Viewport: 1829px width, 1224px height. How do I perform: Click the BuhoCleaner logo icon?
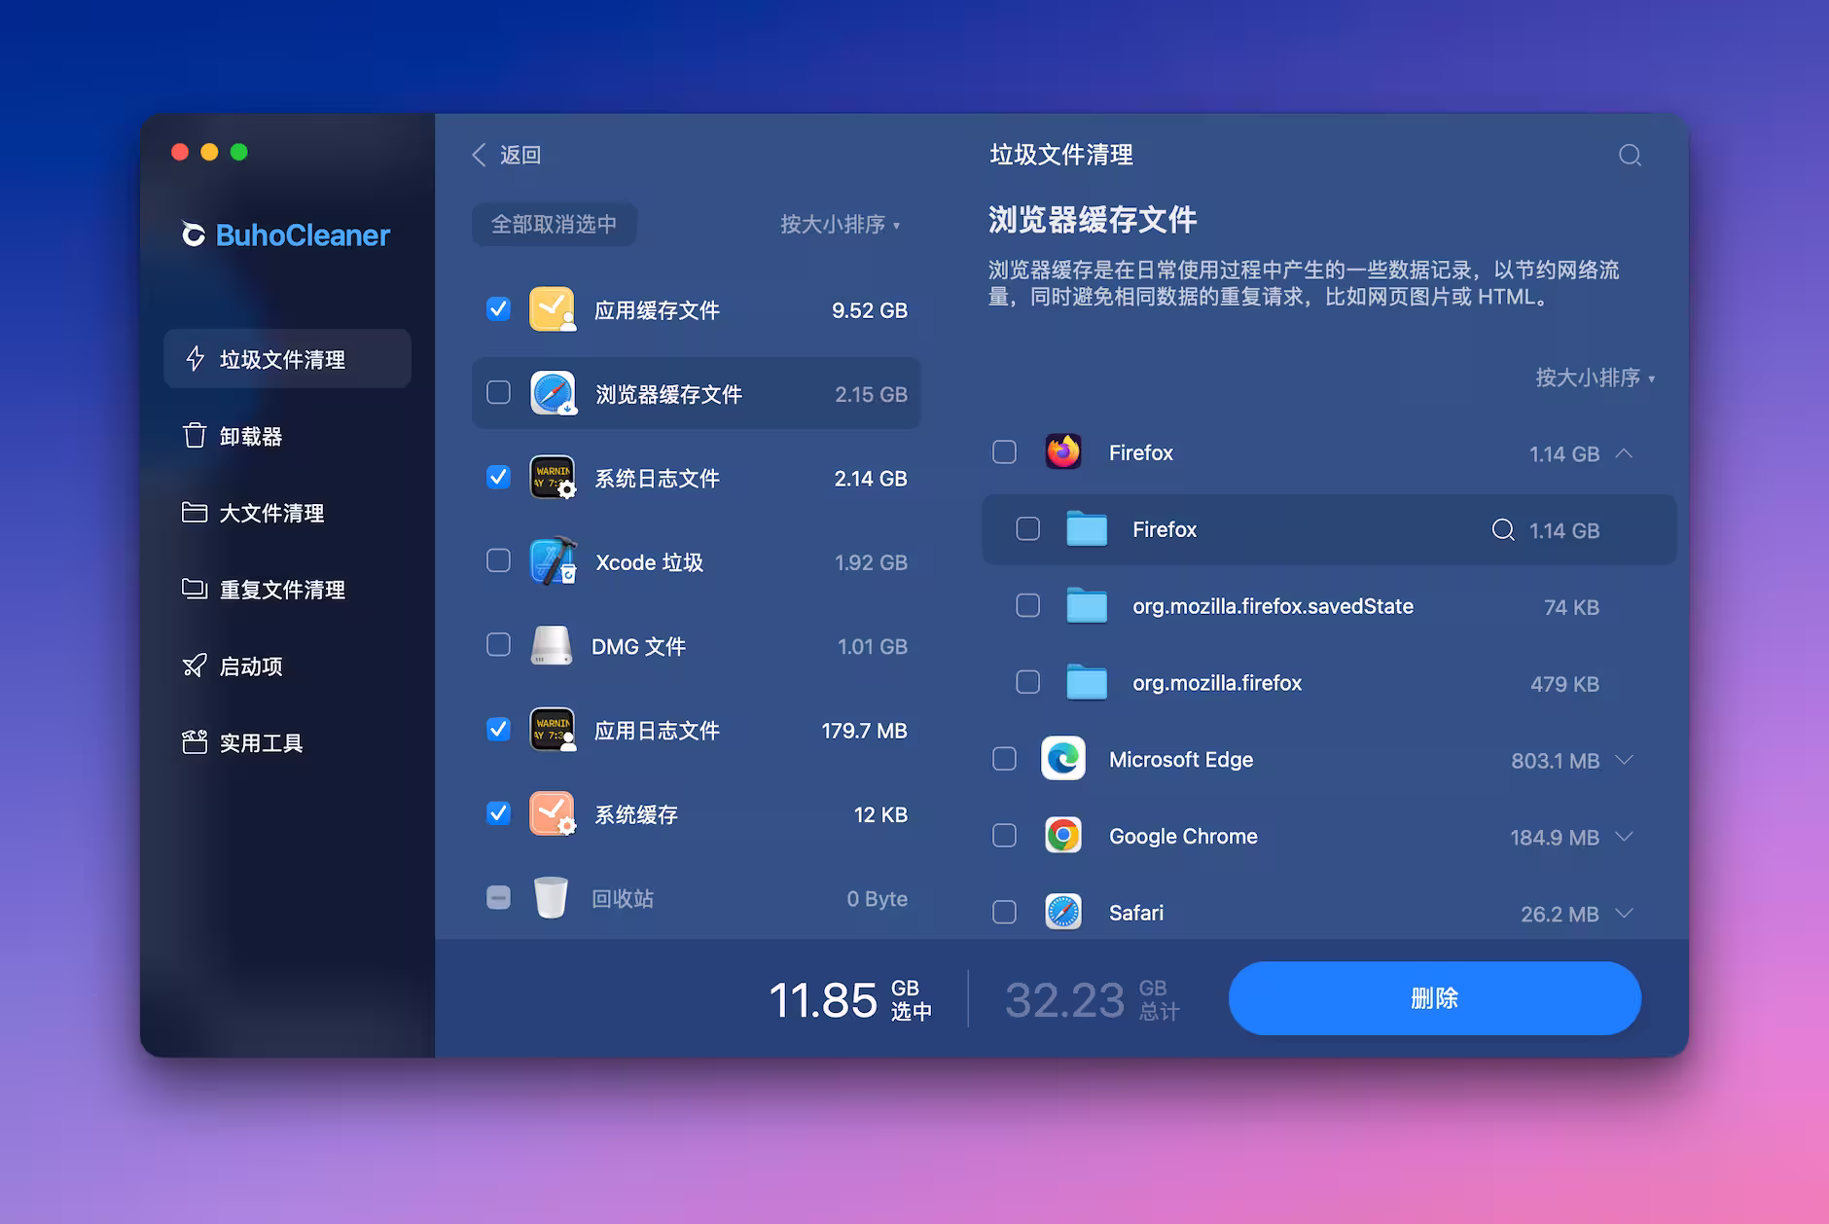click(x=194, y=234)
